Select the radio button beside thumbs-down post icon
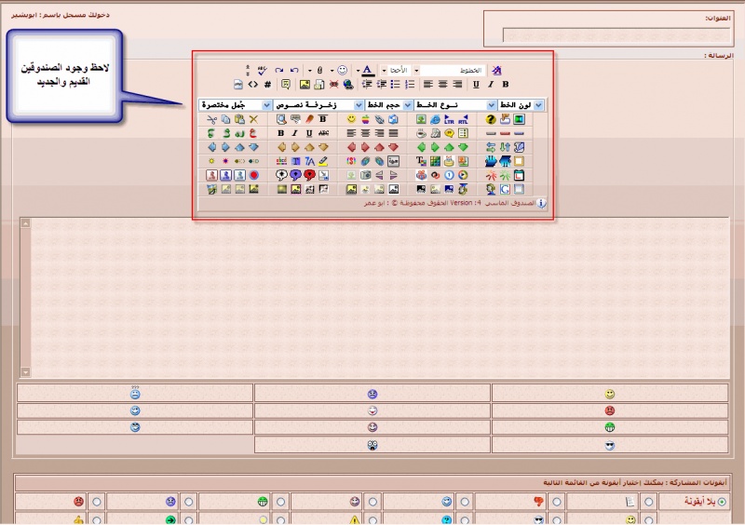 [556, 502]
